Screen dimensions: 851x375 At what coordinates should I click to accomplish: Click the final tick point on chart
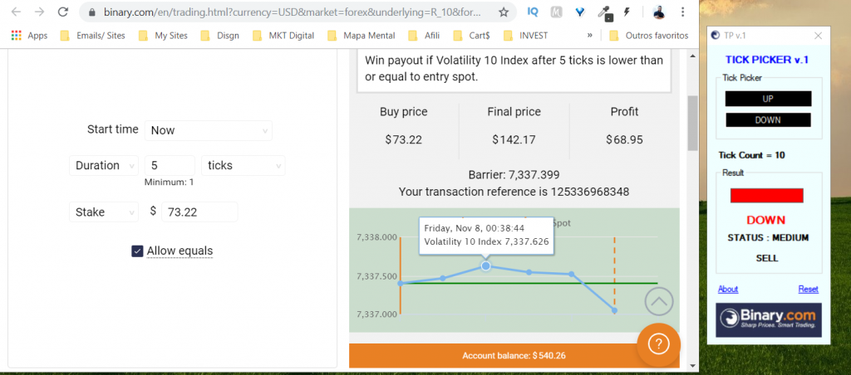(614, 310)
